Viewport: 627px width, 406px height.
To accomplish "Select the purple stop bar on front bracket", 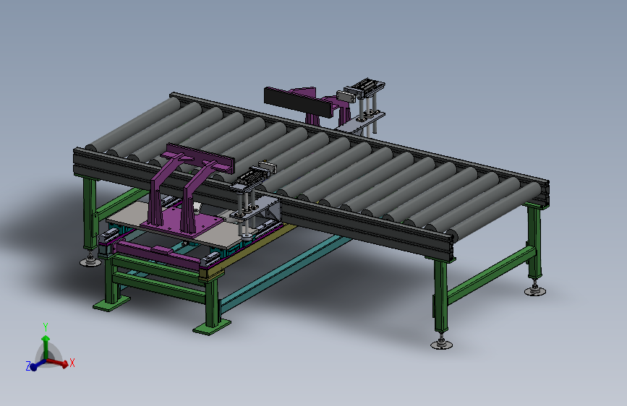I will pyautogui.click(x=200, y=158).
